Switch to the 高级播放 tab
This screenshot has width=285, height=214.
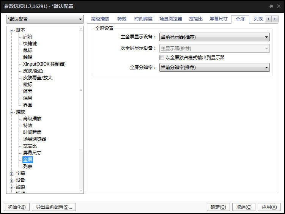click(x=100, y=19)
